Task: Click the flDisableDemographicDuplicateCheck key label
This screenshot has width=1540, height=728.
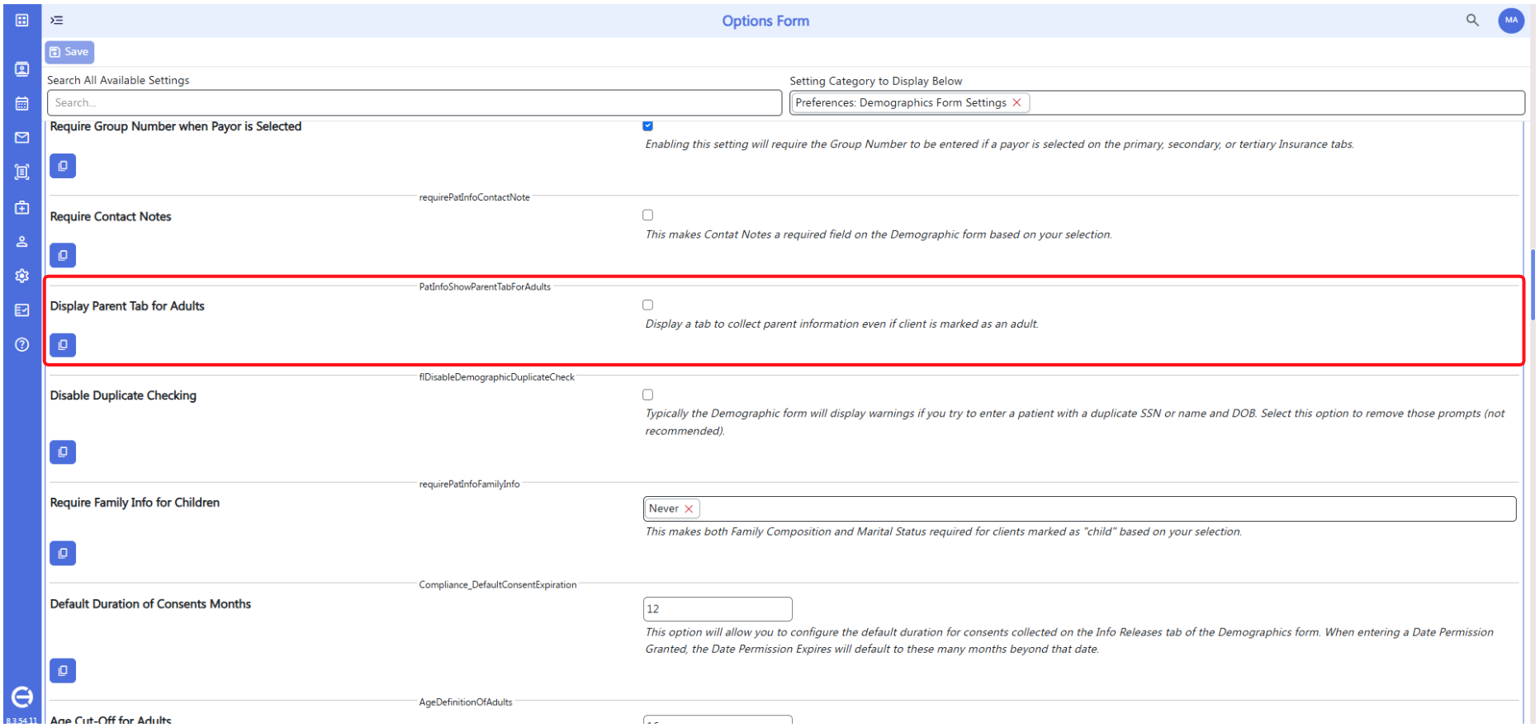Action: coord(496,377)
